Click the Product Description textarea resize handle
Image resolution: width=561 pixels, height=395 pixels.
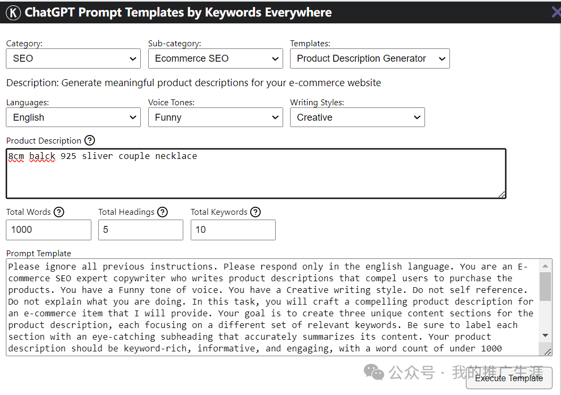point(501,195)
